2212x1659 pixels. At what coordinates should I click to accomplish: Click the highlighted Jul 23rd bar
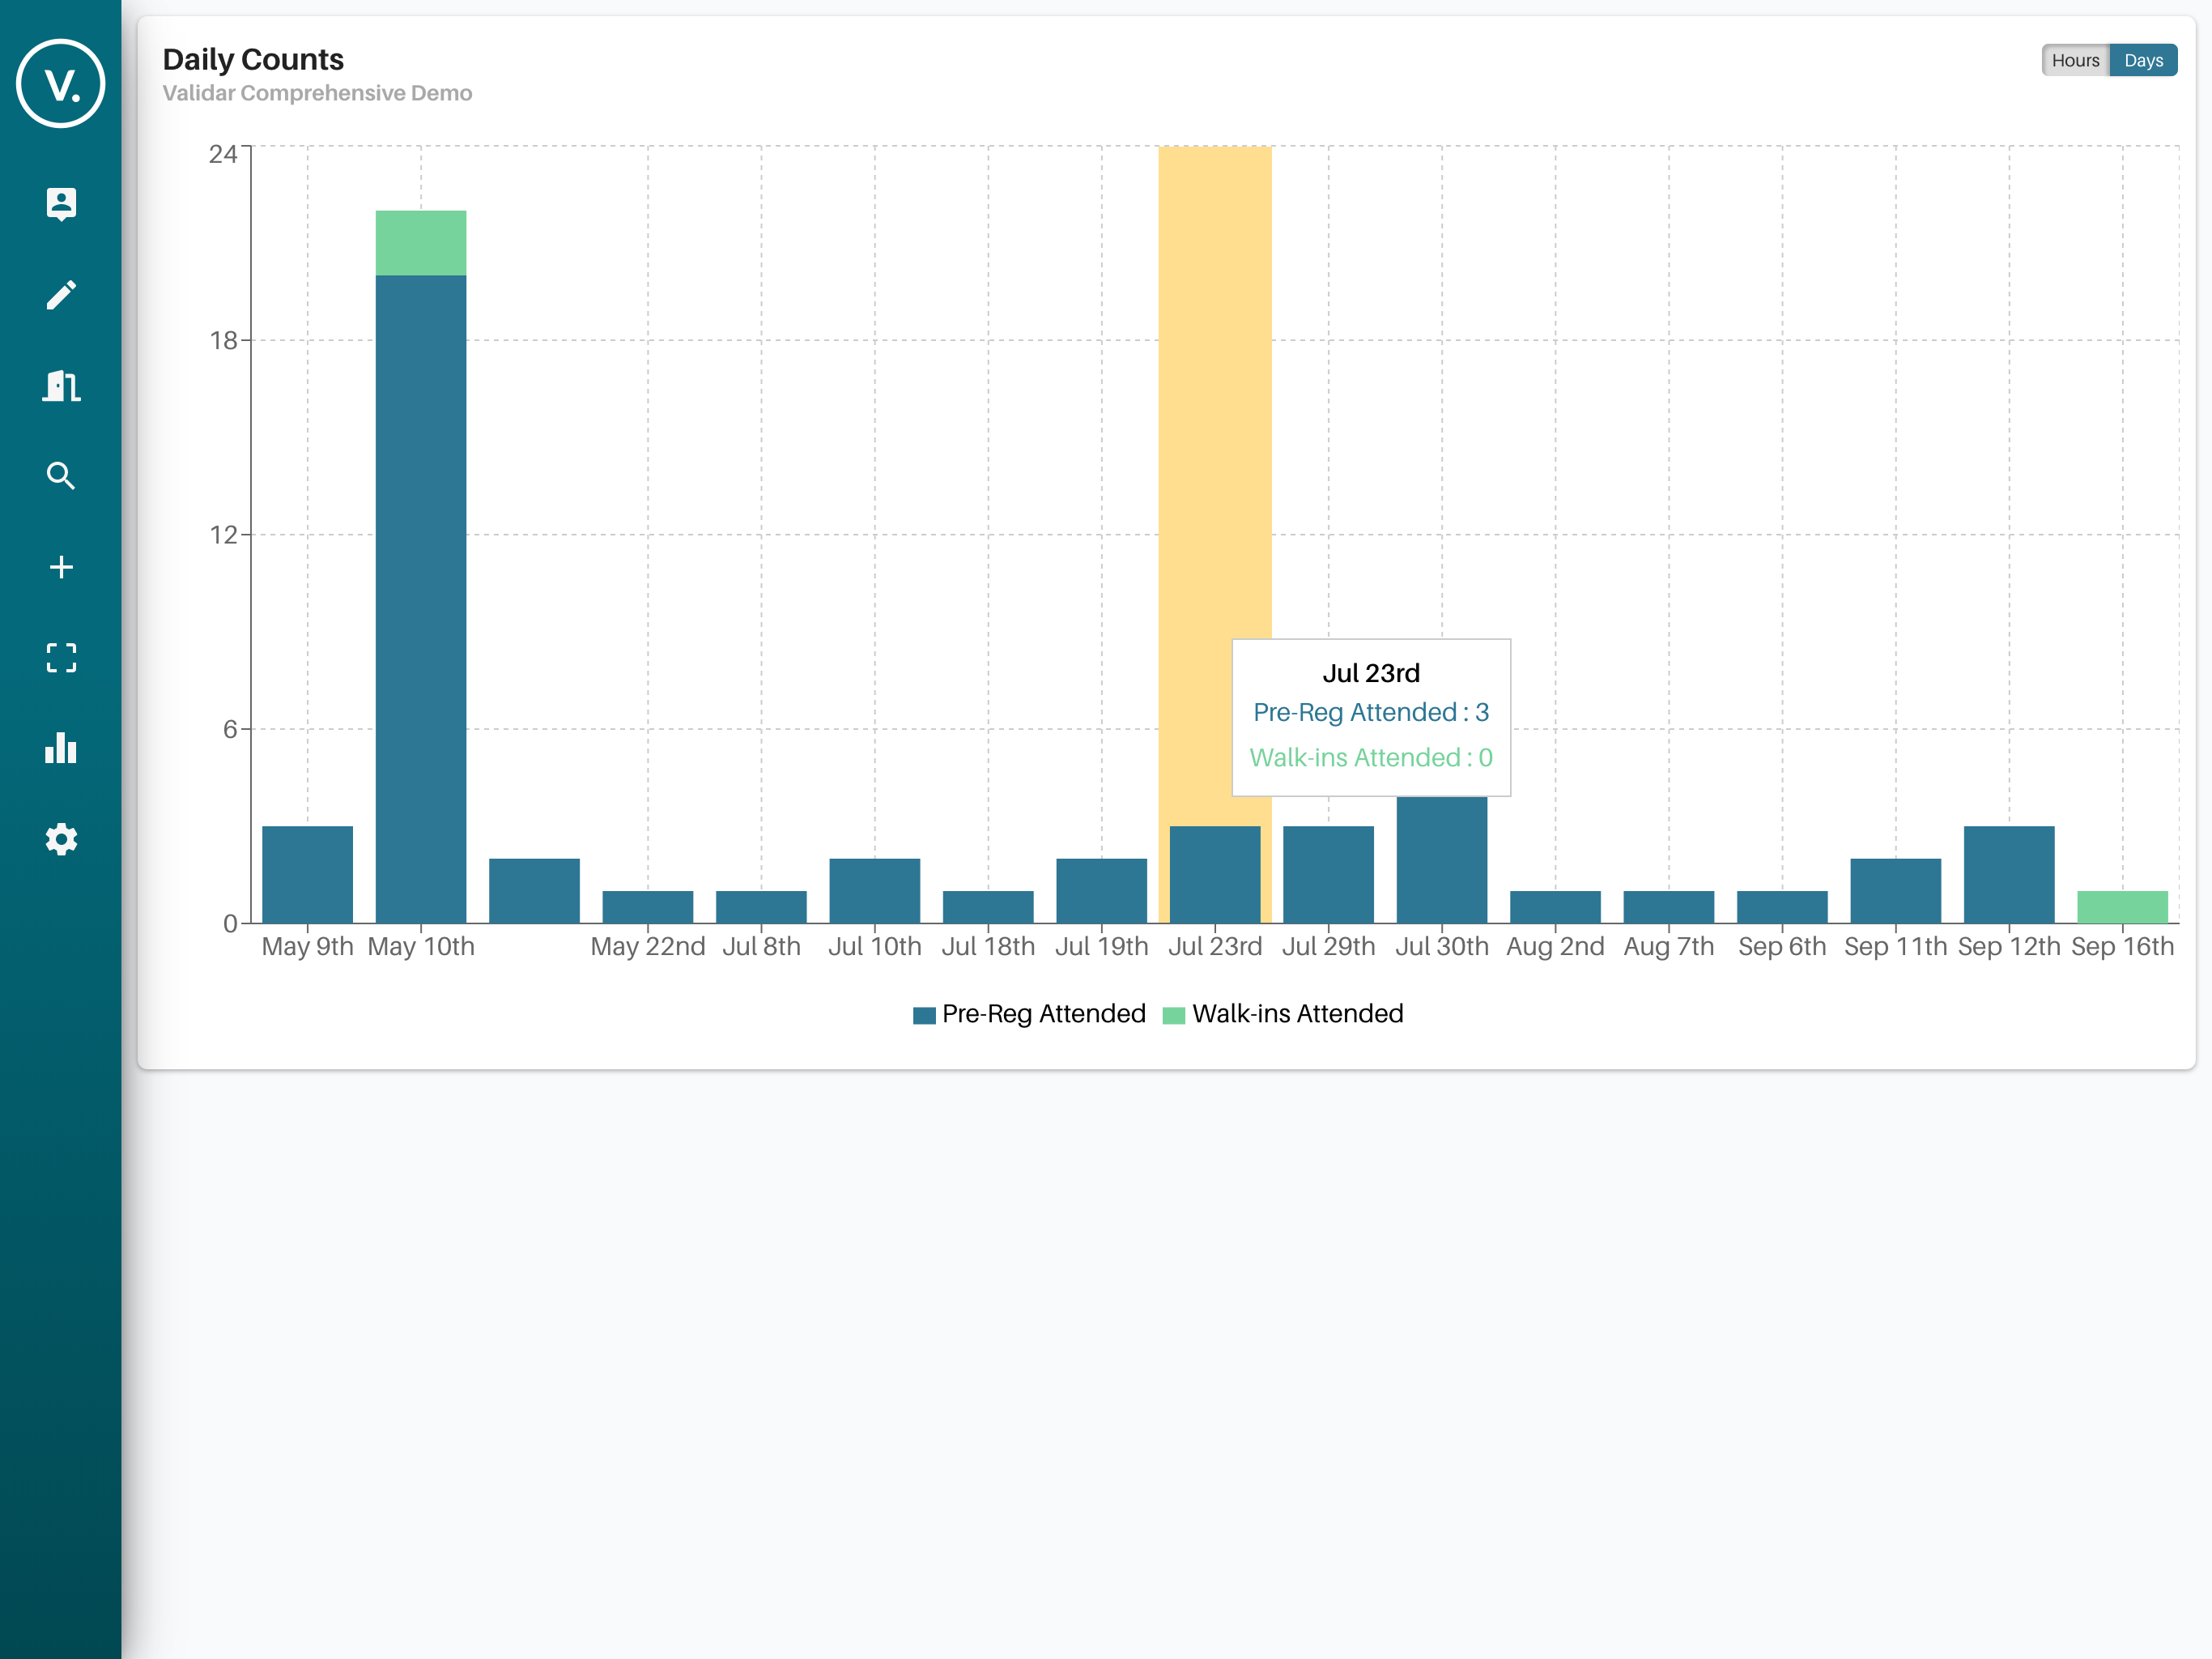tap(1215, 875)
